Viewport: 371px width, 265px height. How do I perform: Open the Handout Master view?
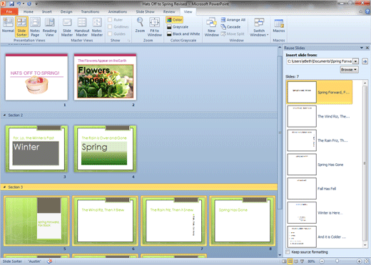click(82, 27)
